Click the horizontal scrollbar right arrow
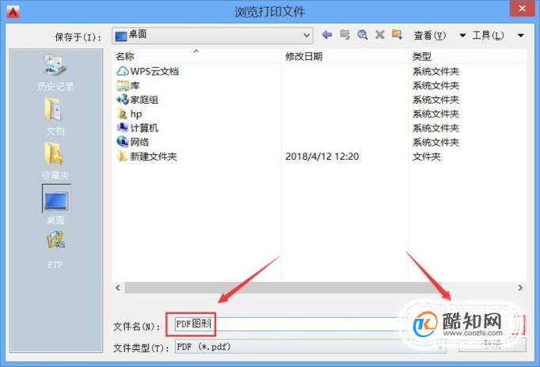 [x=520, y=288]
